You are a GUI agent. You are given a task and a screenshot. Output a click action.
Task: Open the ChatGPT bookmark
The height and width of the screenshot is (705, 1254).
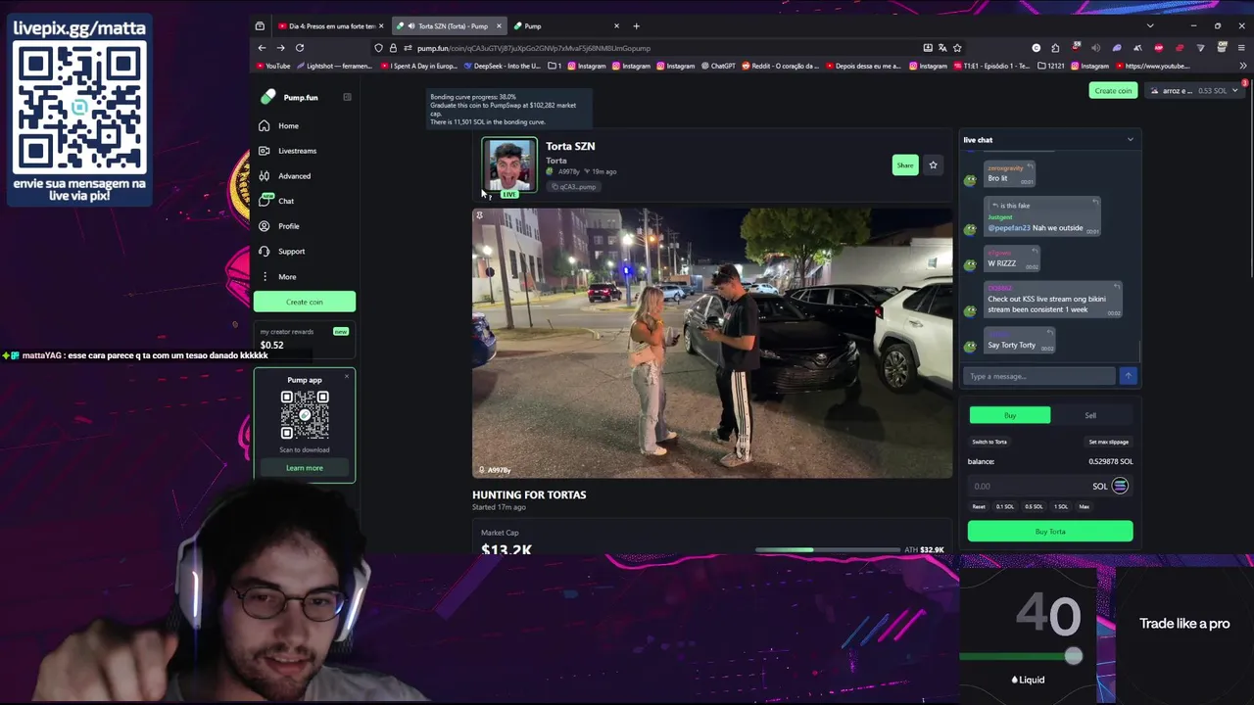pos(718,66)
